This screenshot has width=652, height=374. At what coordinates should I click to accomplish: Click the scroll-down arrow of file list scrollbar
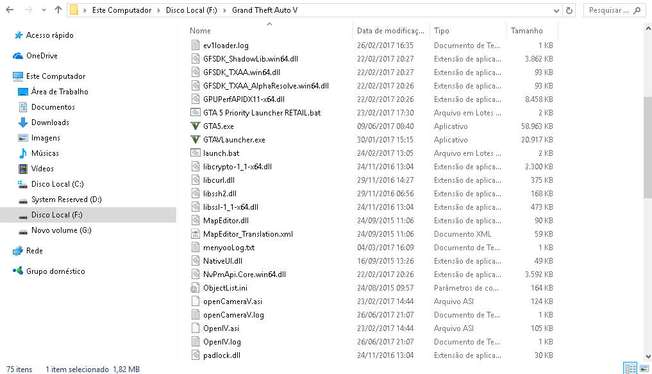648,357
